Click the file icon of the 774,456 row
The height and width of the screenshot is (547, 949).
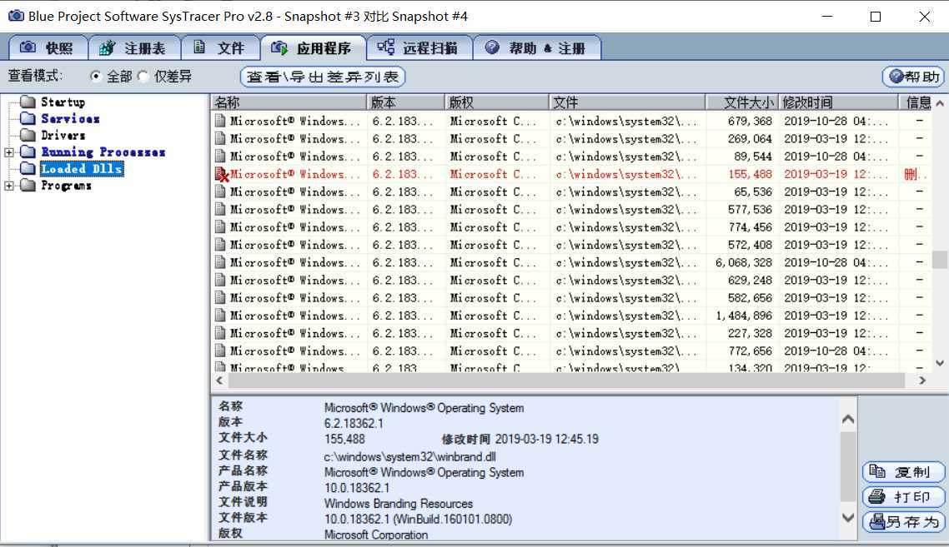pyautogui.click(x=220, y=226)
